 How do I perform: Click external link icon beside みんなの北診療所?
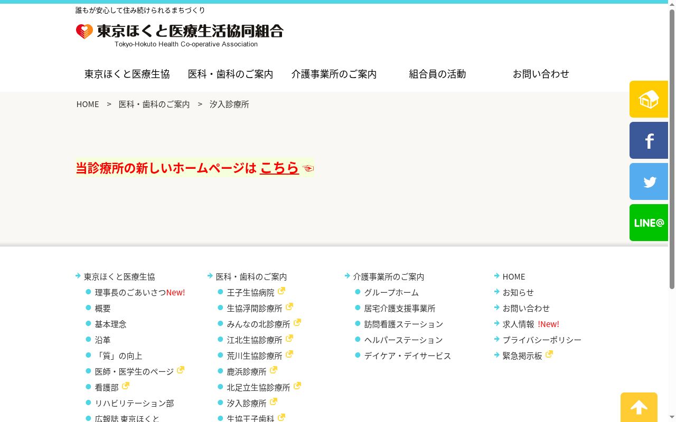point(297,322)
